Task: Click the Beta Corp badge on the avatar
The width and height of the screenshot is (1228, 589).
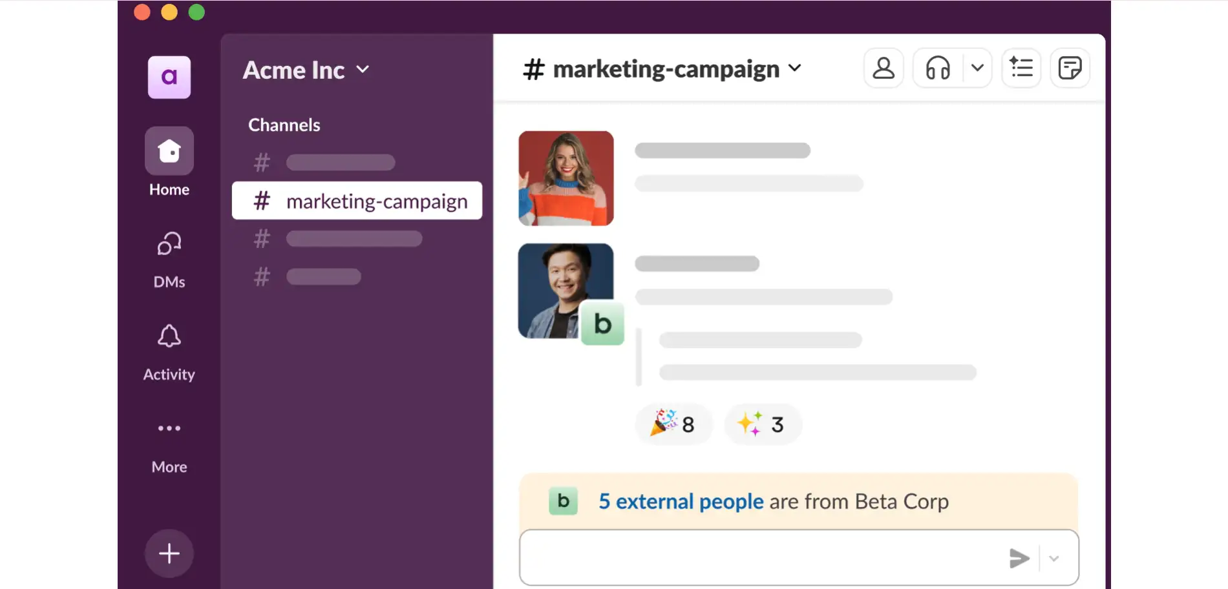Action: [x=602, y=323]
